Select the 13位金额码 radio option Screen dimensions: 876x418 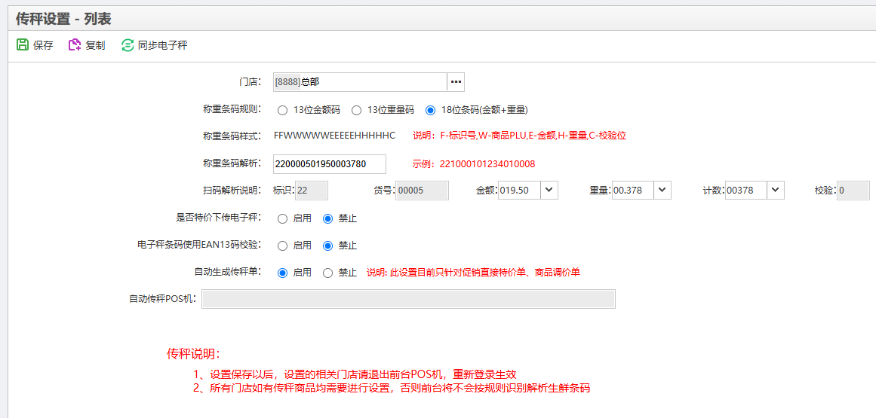[x=283, y=111]
